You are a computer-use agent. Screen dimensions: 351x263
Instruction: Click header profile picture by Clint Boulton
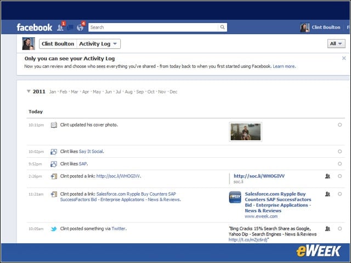click(x=305, y=27)
